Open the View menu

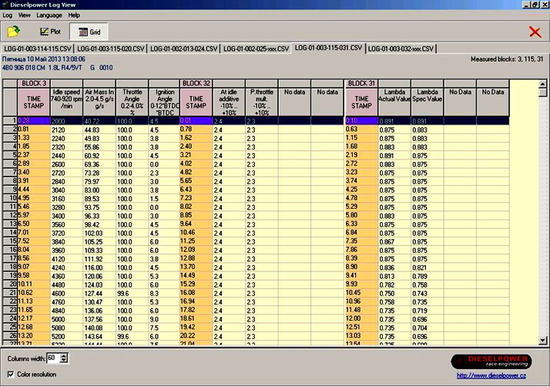click(x=25, y=15)
